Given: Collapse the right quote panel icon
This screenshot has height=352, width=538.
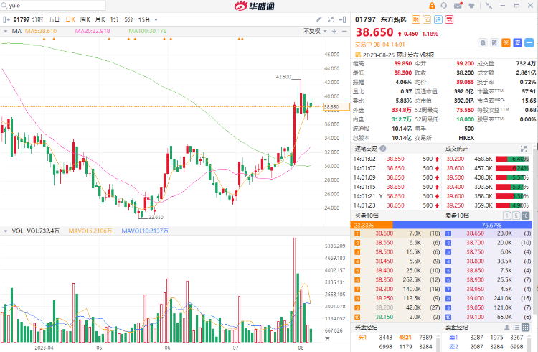Looking at the screenshot, I should (342, 19).
